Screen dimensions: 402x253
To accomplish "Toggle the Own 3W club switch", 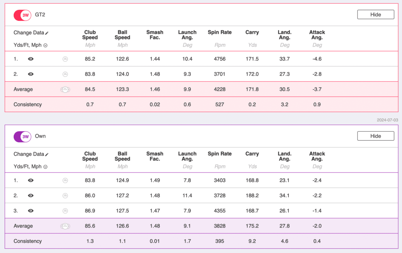I will coord(22,137).
